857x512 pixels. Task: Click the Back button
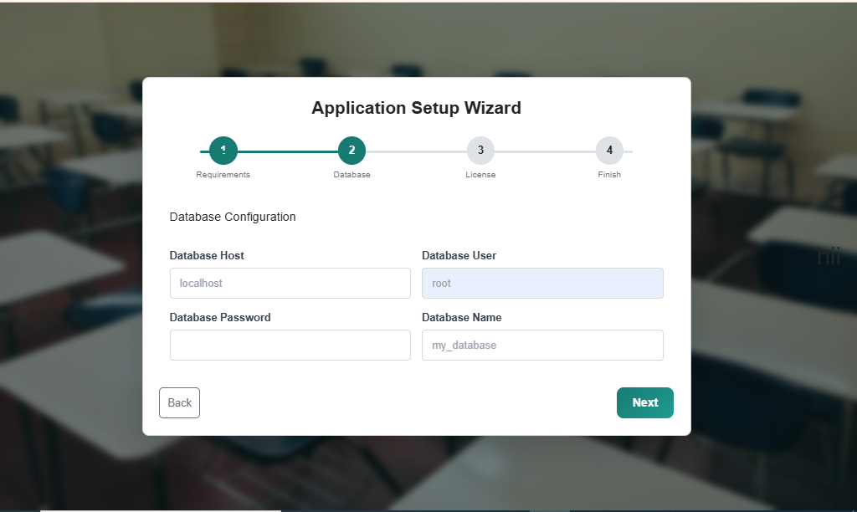[x=179, y=402]
